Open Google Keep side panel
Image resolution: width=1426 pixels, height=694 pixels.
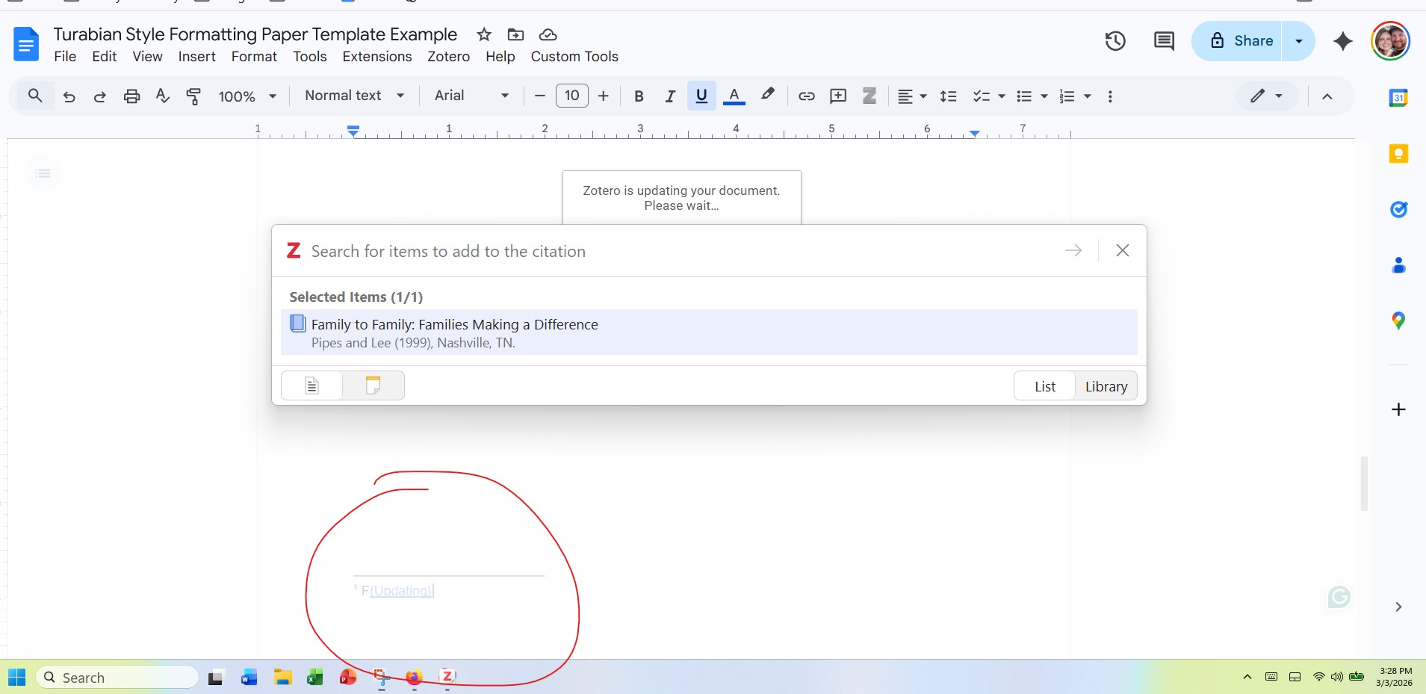pos(1398,154)
